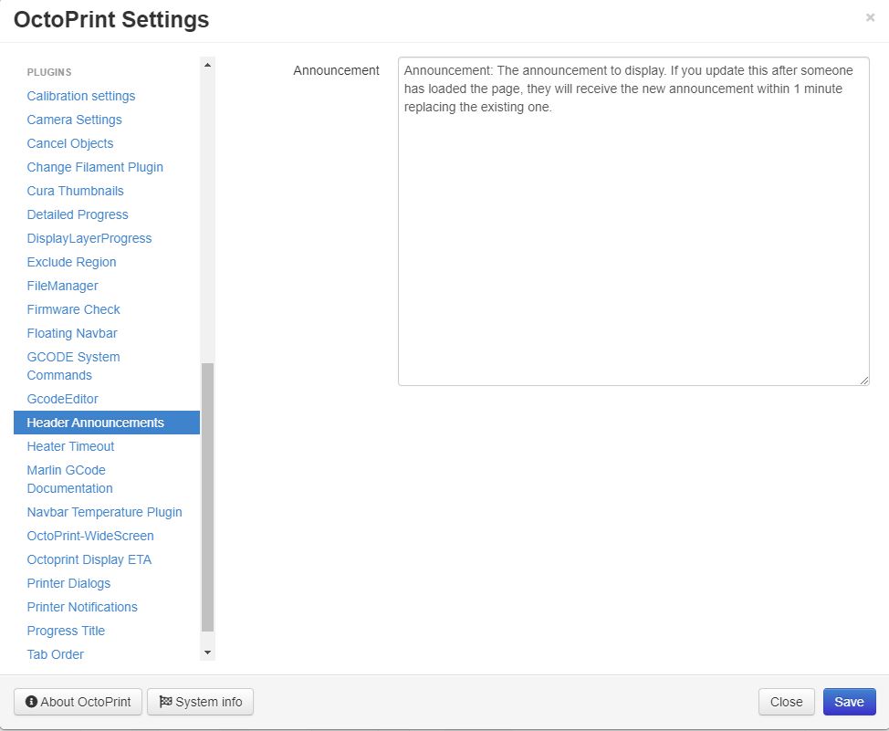This screenshot has width=889, height=731.
Task: Select Octoprint Display ETA settings
Action: tap(89, 560)
